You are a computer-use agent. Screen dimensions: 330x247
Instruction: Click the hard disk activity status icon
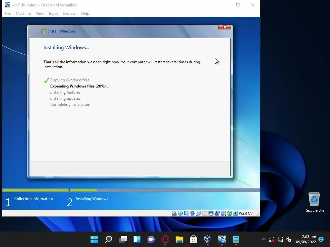174,213
